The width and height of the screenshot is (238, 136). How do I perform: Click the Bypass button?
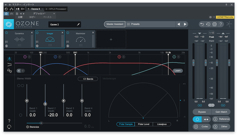[x=202, y=112]
